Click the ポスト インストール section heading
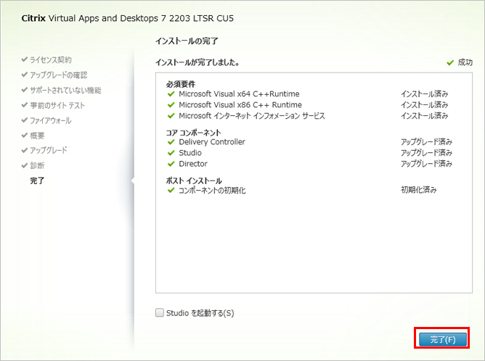The image size is (485, 361). point(194,180)
